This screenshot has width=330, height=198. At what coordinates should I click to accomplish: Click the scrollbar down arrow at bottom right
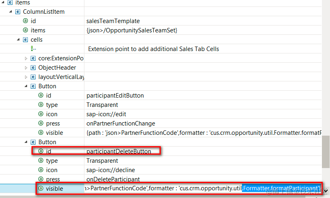326,191
